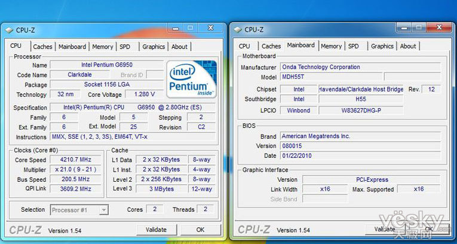Click the Ext. Model value 25
Image resolution: width=457 pixels, height=244 pixels.
[x=133, y=127]
